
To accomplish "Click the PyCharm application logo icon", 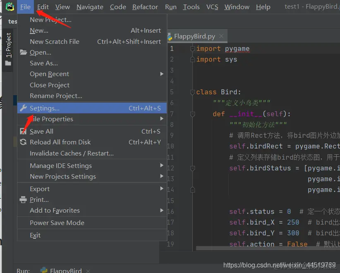I will coord(10,7).
